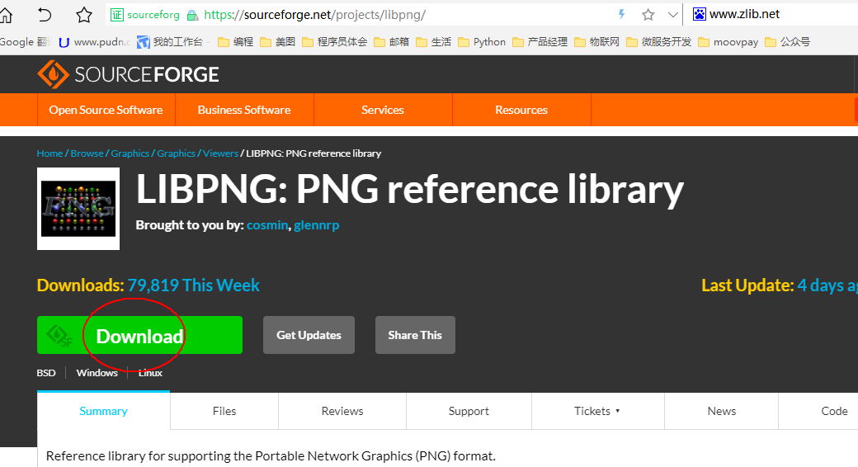Open the Services menu
The image size is (858, 467).
click(x=383, y=110)
